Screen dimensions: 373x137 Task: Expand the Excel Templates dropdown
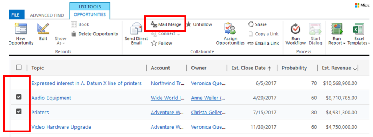(x=358, y=41)
